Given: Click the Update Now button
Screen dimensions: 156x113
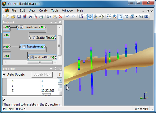Looking at the screenshot, I should point(42,74).
